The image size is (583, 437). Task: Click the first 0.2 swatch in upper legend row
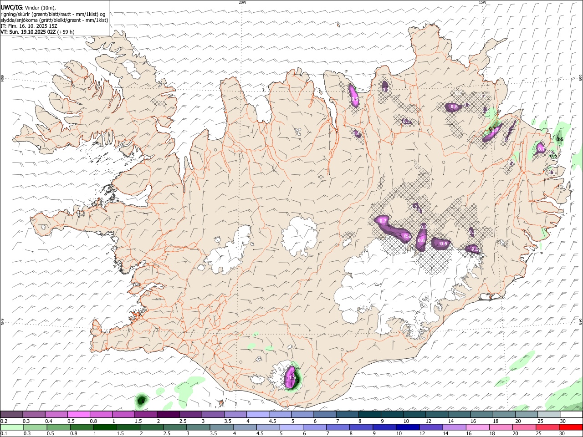tap(11, 414)
